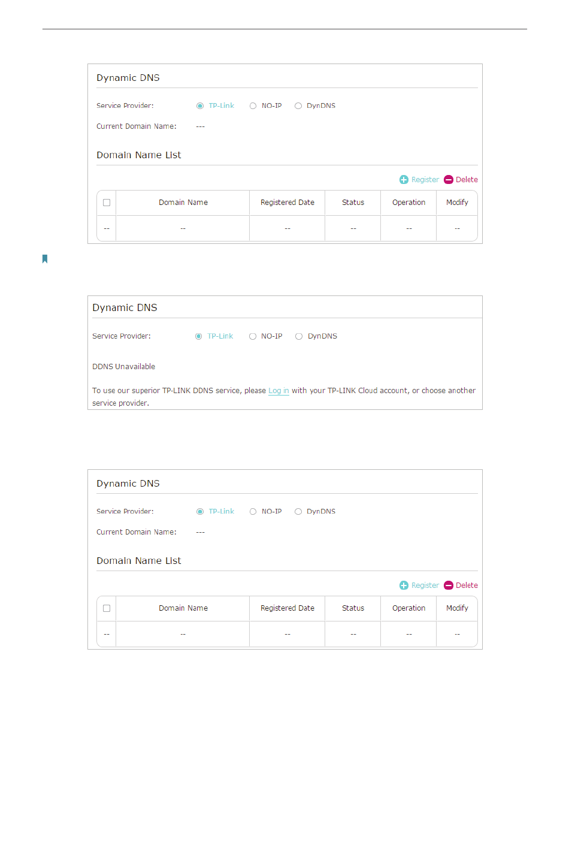
Task: Click Delete text in top panel
Action: (467, 180)
